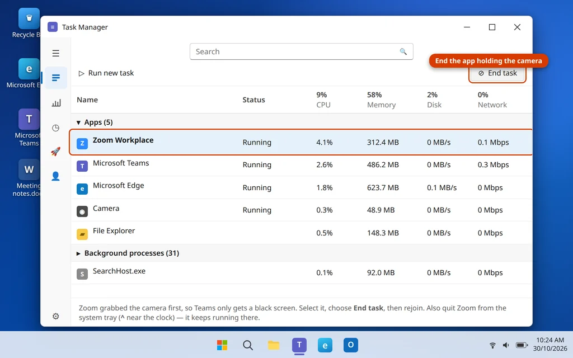This screenshot has height=358, width=573.
Task: Open the Performance chart sidebar icon
Action: click(x=56, y=103)
